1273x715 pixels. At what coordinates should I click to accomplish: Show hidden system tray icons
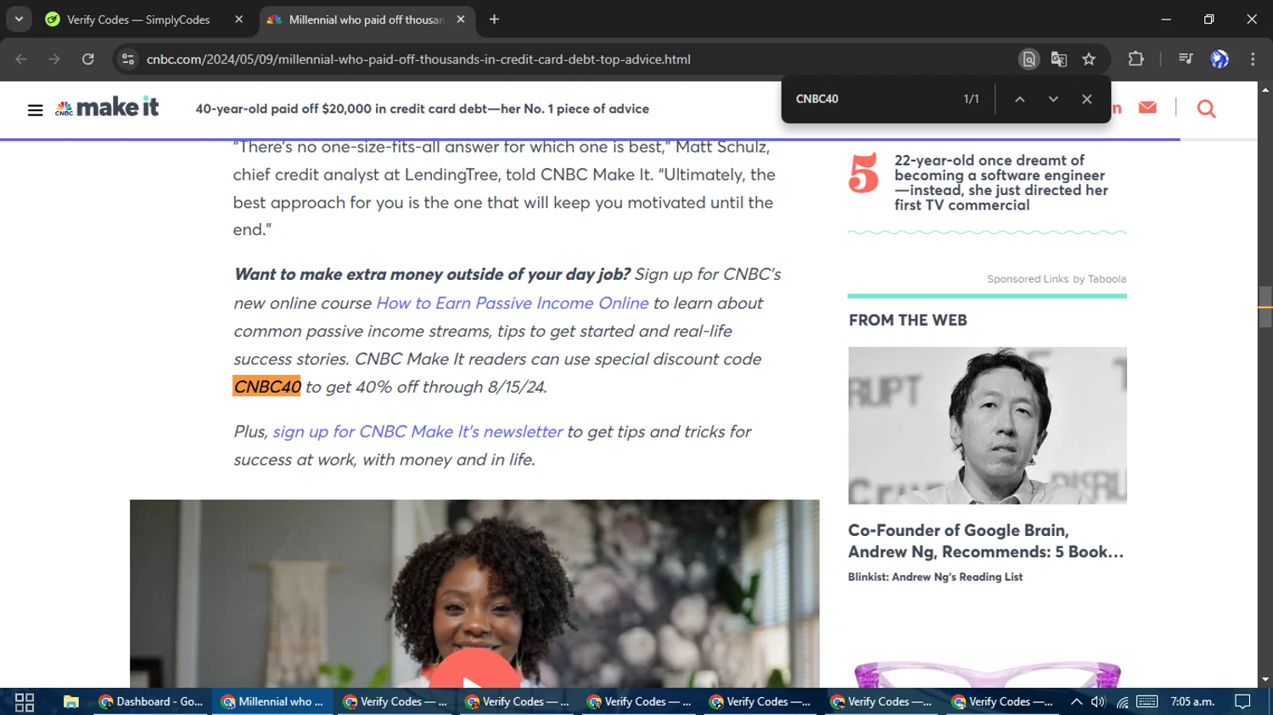(1076, 702)
